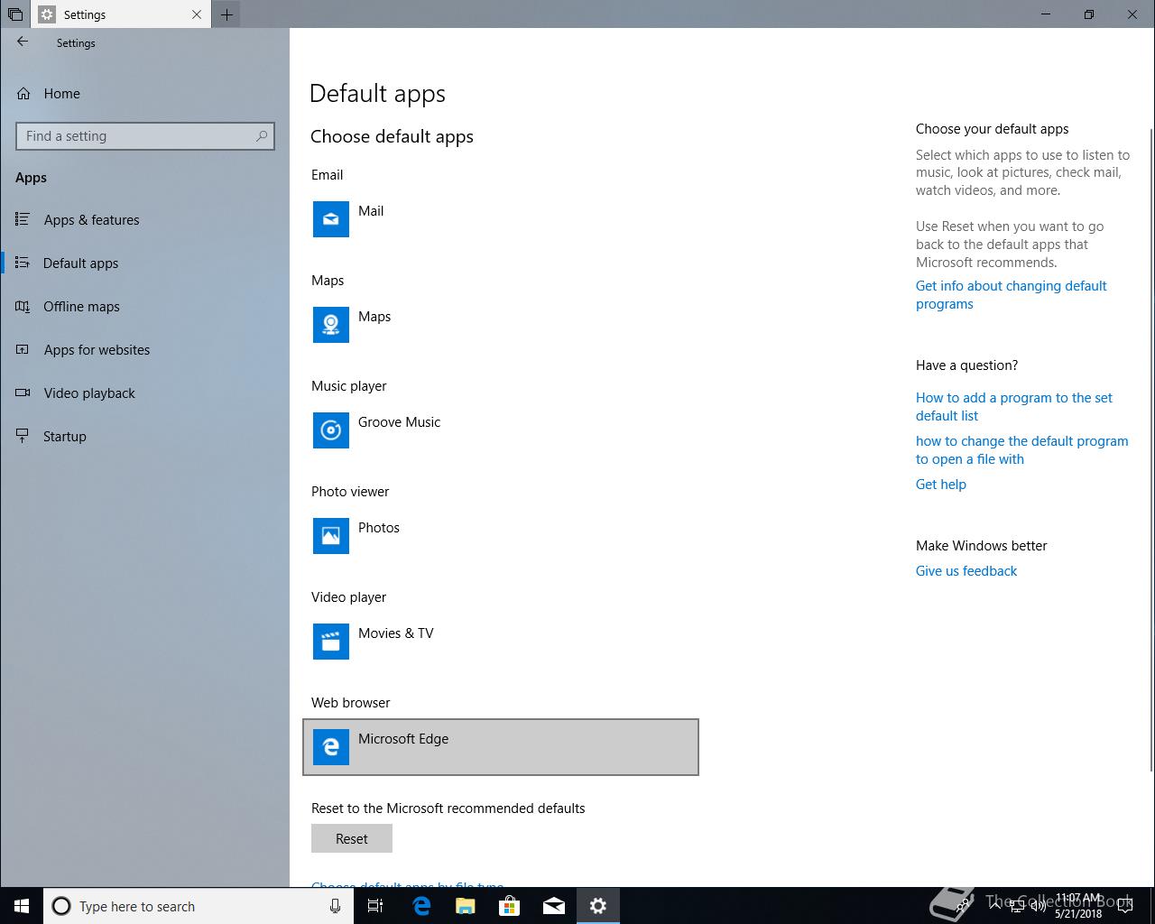
Task: Click the Groove Music icon
Action: point(331,430)
